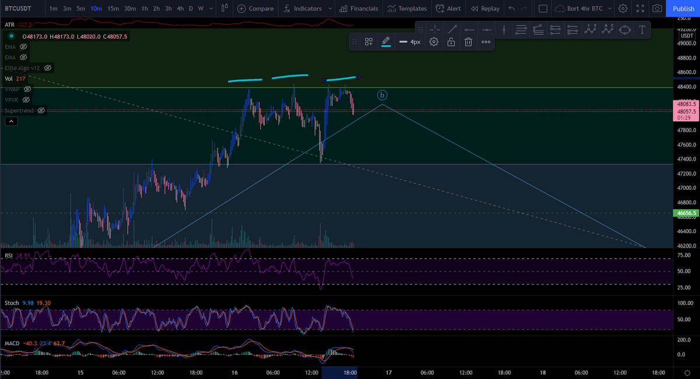Viewport: 700px width, 379px height.
Task: Open the Indicators panel
Action: 302,8
